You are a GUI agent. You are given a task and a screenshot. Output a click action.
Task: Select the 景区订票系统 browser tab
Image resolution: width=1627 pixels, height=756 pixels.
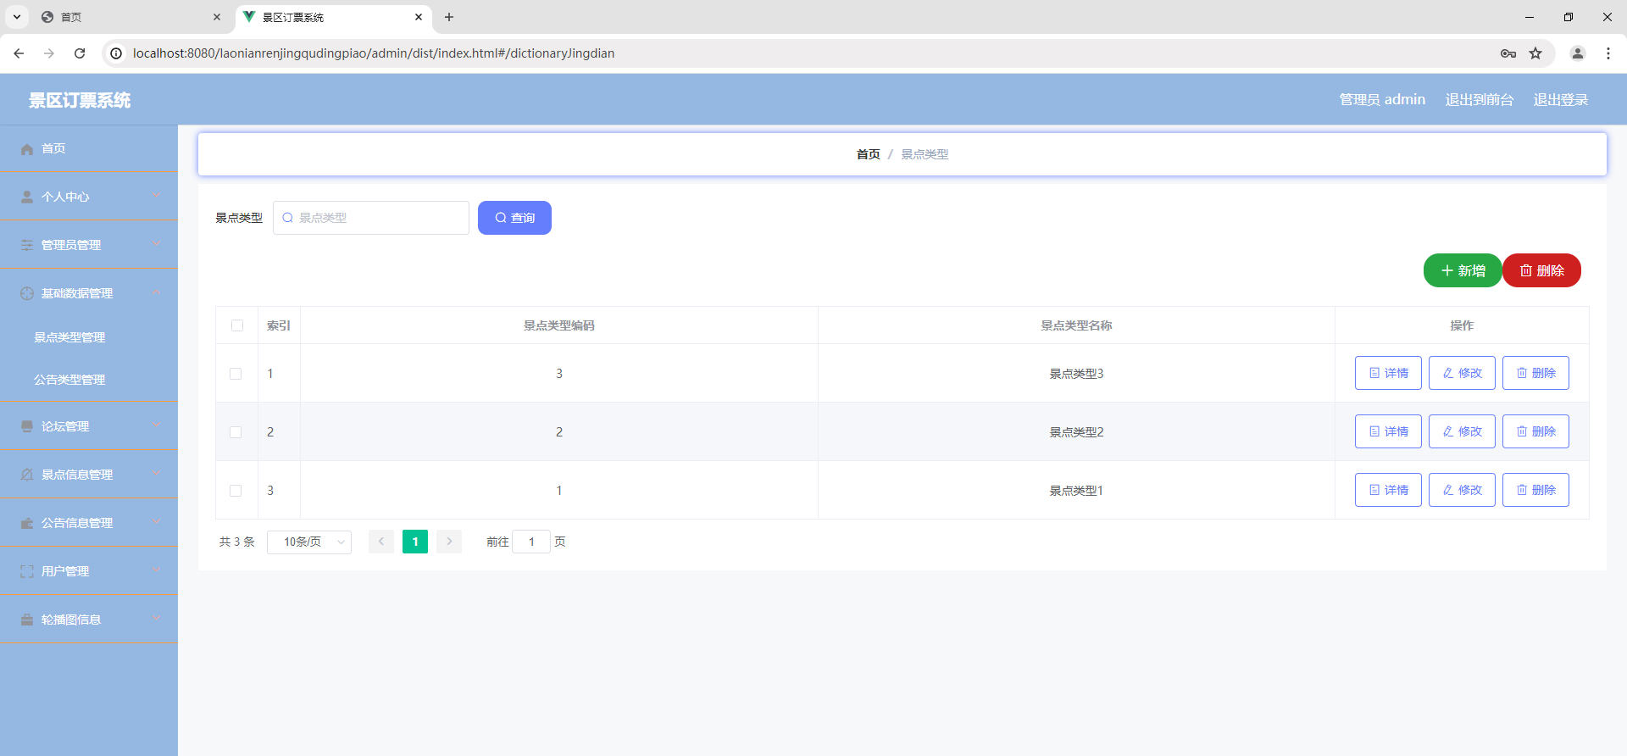tap(332, 17)
